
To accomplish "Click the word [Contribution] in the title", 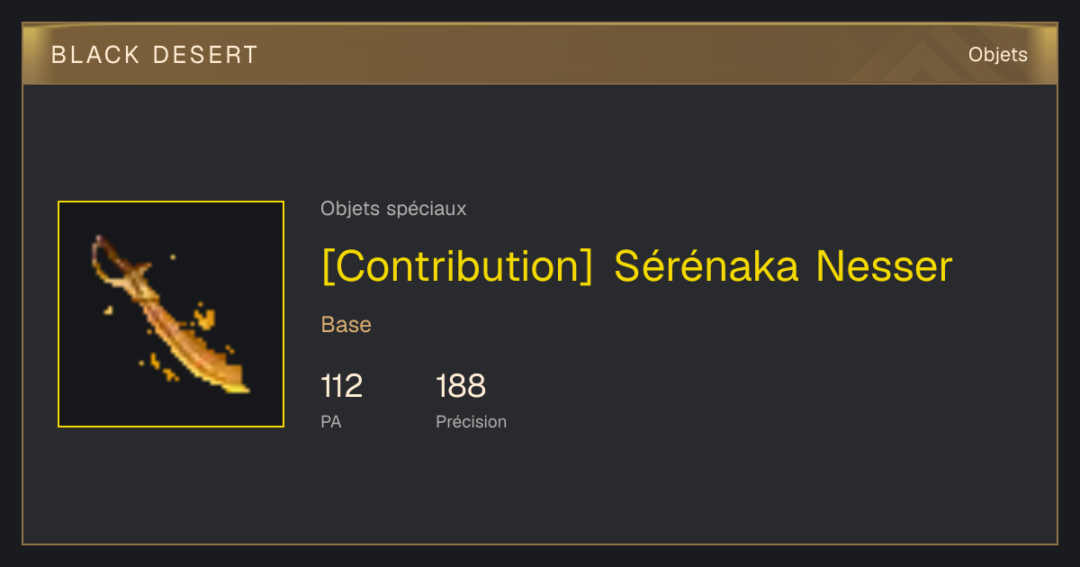I will pos(456,266).
